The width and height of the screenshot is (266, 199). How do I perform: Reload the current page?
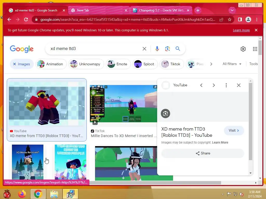click(x=26, y=19)
